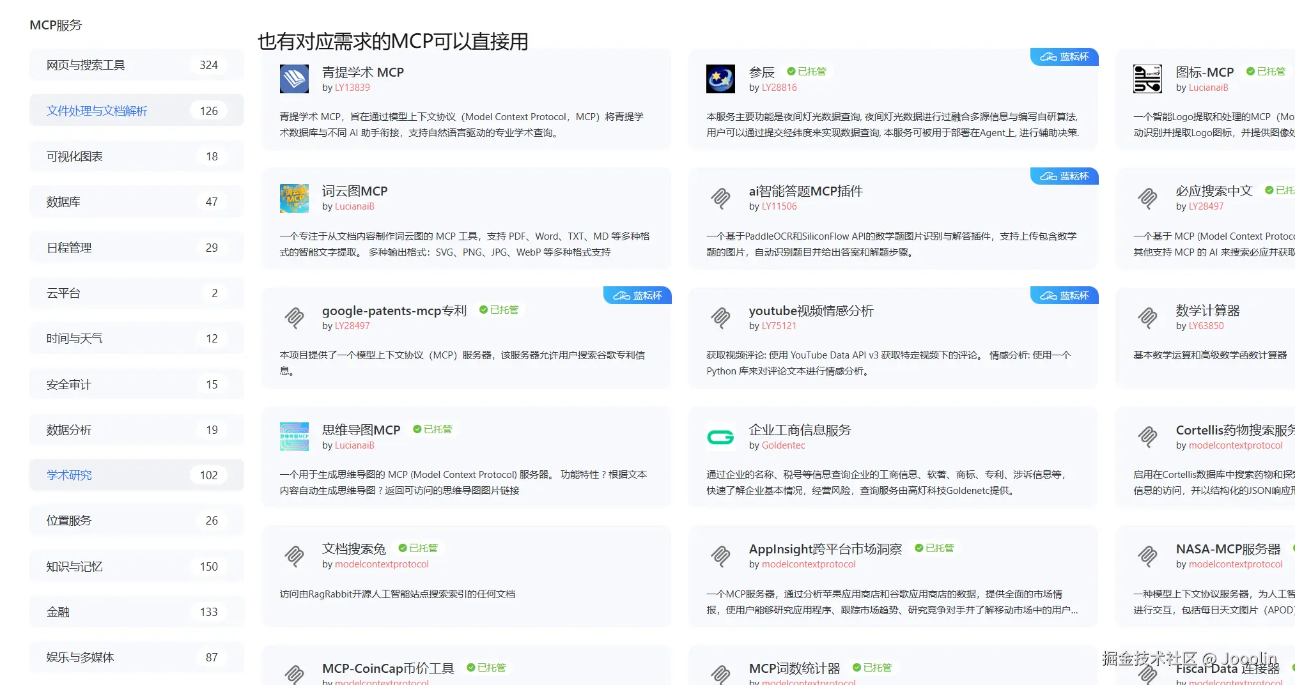Click author link LY63850

[x=1206, y=326]
